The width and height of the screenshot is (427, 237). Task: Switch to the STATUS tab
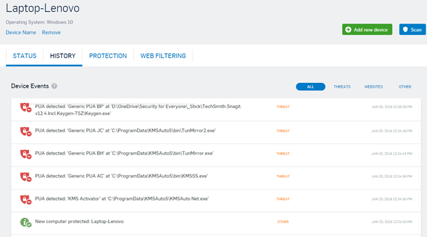(x=24, y=56)
